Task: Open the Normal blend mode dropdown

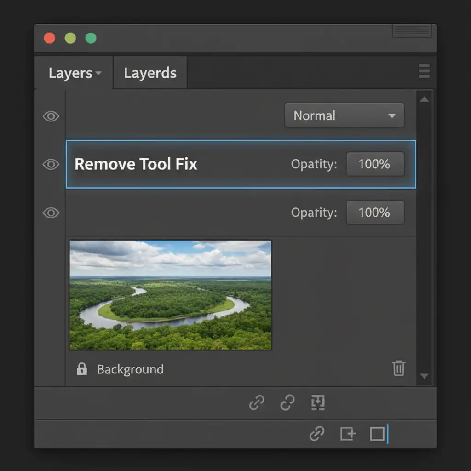Action: (344, 115)
